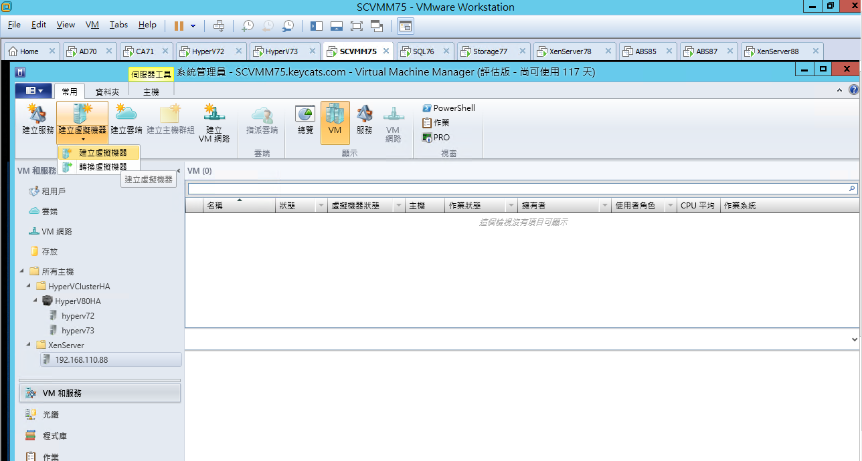Open the VMware Help menu

click(147, 25)
